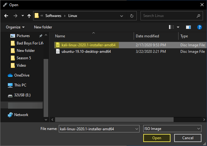Click the horizontal scroll right arrow
The width and height of the screenshot is (207, 146).
(x=204, y=120)
